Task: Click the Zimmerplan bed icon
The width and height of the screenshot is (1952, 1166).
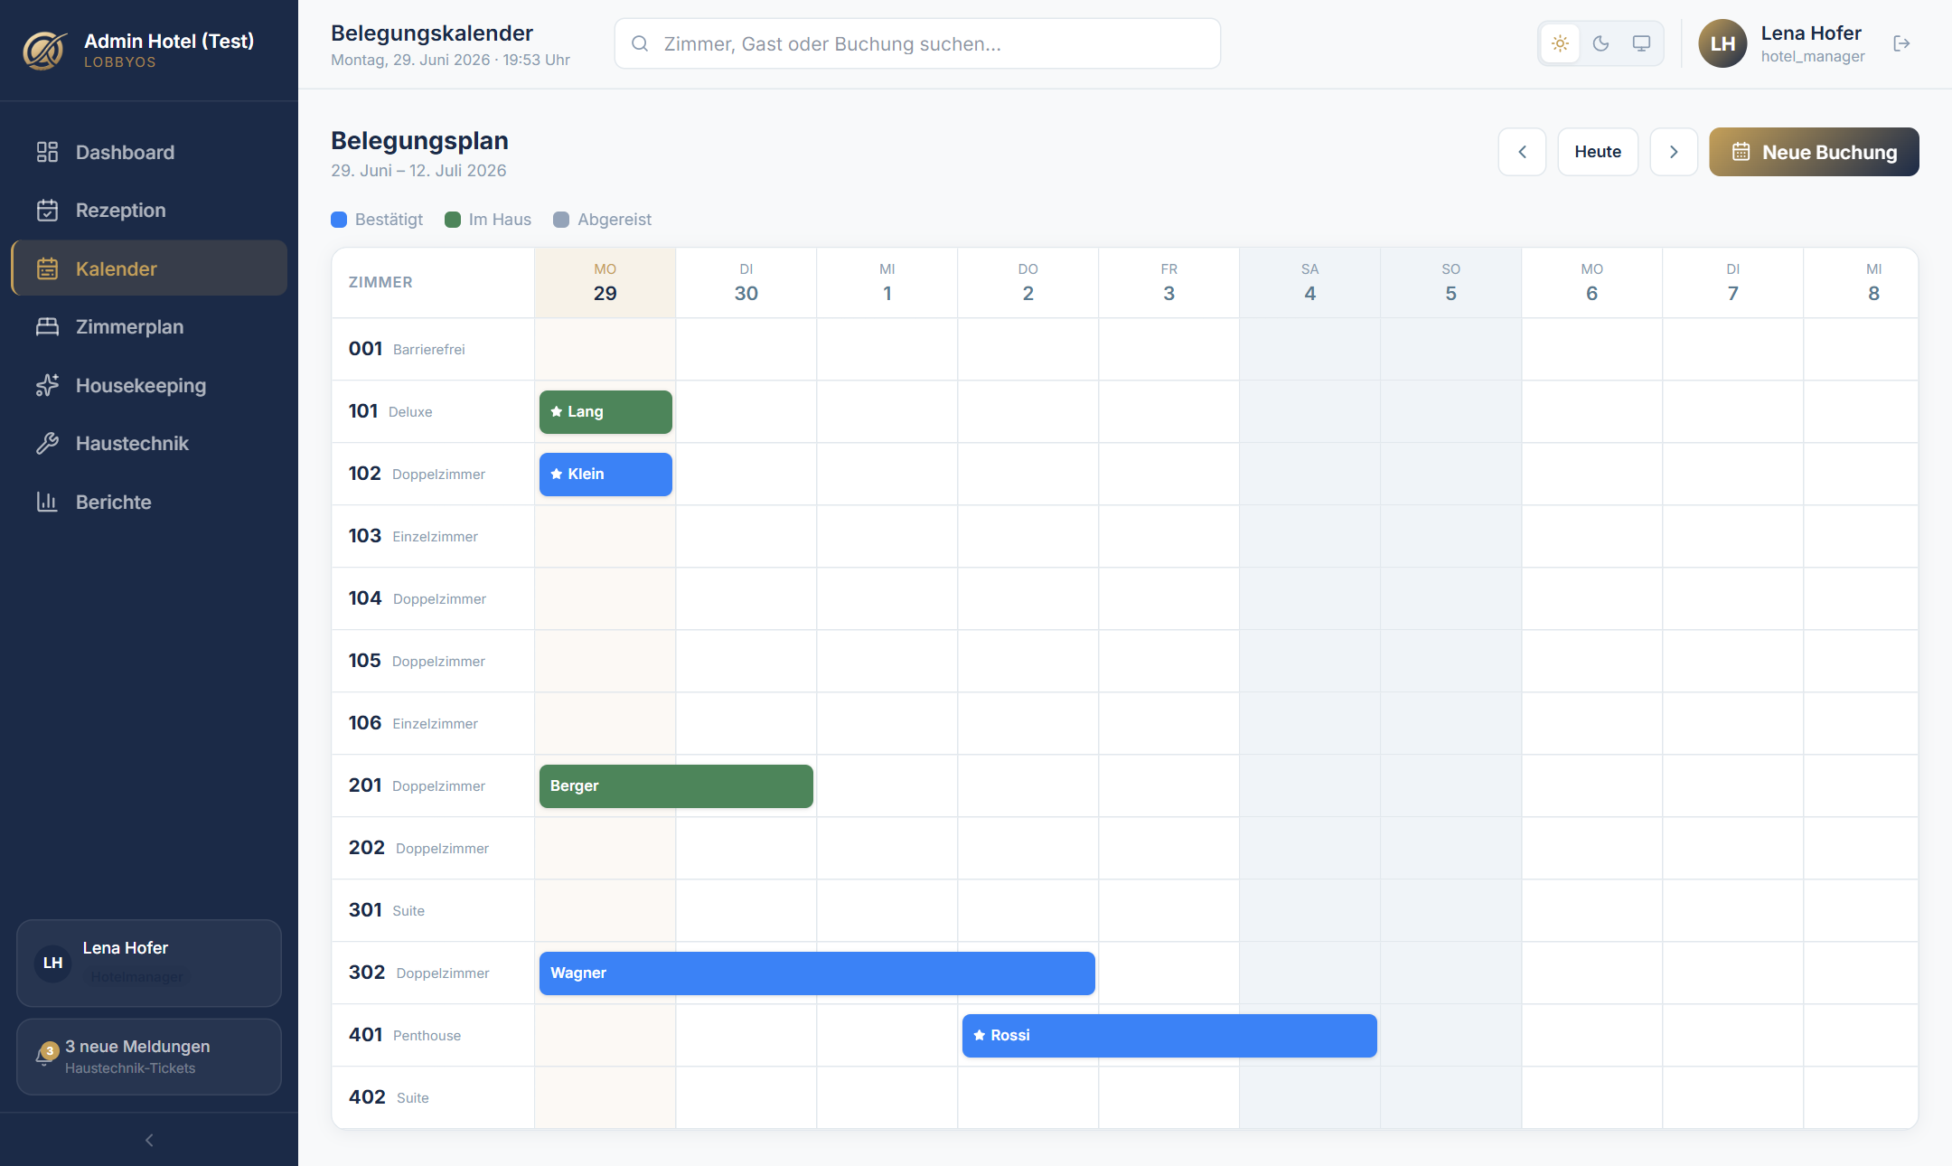Action: (47, 327)
